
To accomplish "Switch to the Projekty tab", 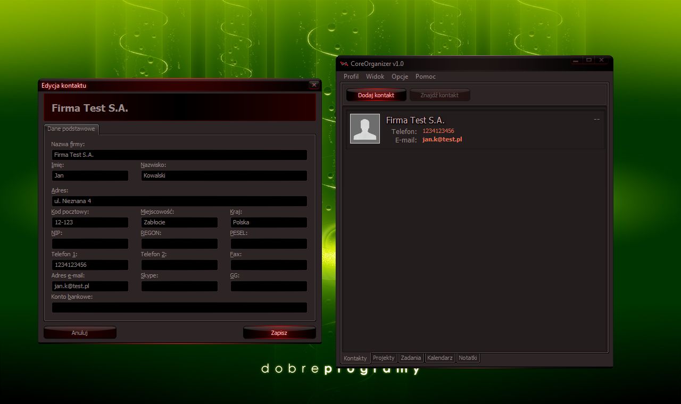I will [x=384, y=358].
